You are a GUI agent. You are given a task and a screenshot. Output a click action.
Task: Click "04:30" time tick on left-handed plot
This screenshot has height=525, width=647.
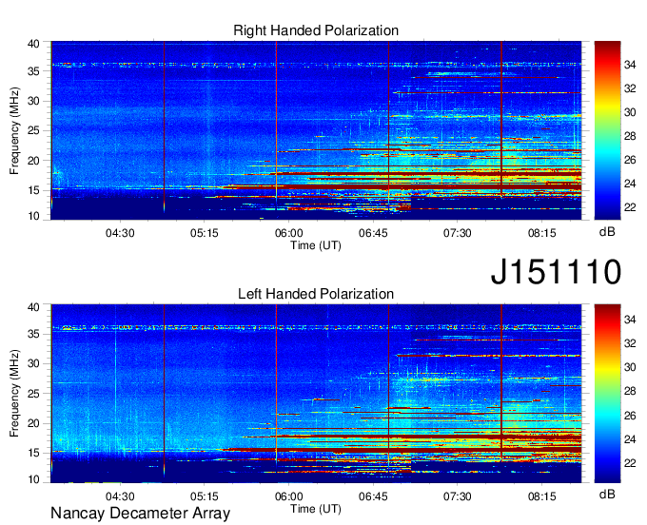[x=120, y=496]
